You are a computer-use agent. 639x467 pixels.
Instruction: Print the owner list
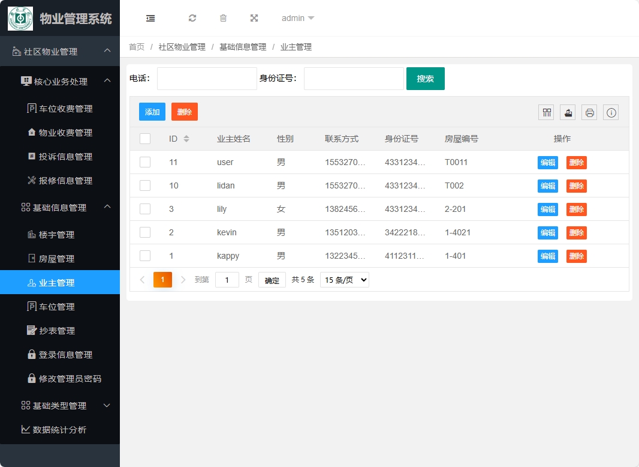pyautogui.click(x=589, y=112)
